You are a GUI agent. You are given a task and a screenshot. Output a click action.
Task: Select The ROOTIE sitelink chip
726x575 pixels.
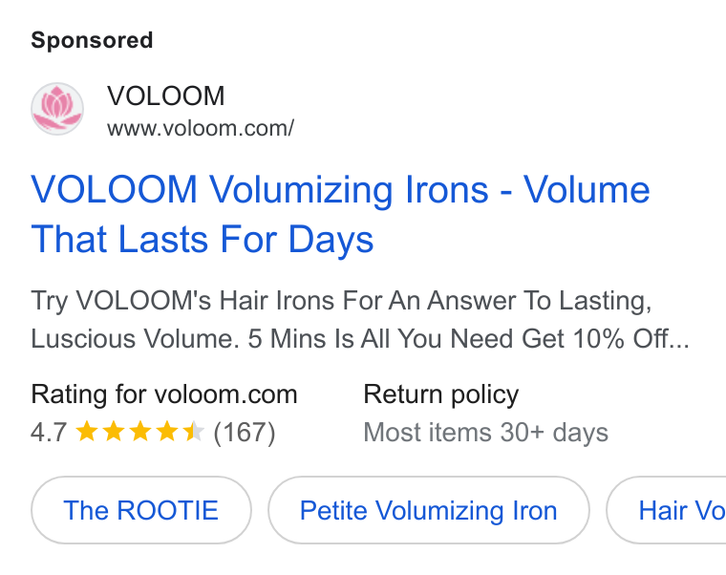(x=141, y=510)
